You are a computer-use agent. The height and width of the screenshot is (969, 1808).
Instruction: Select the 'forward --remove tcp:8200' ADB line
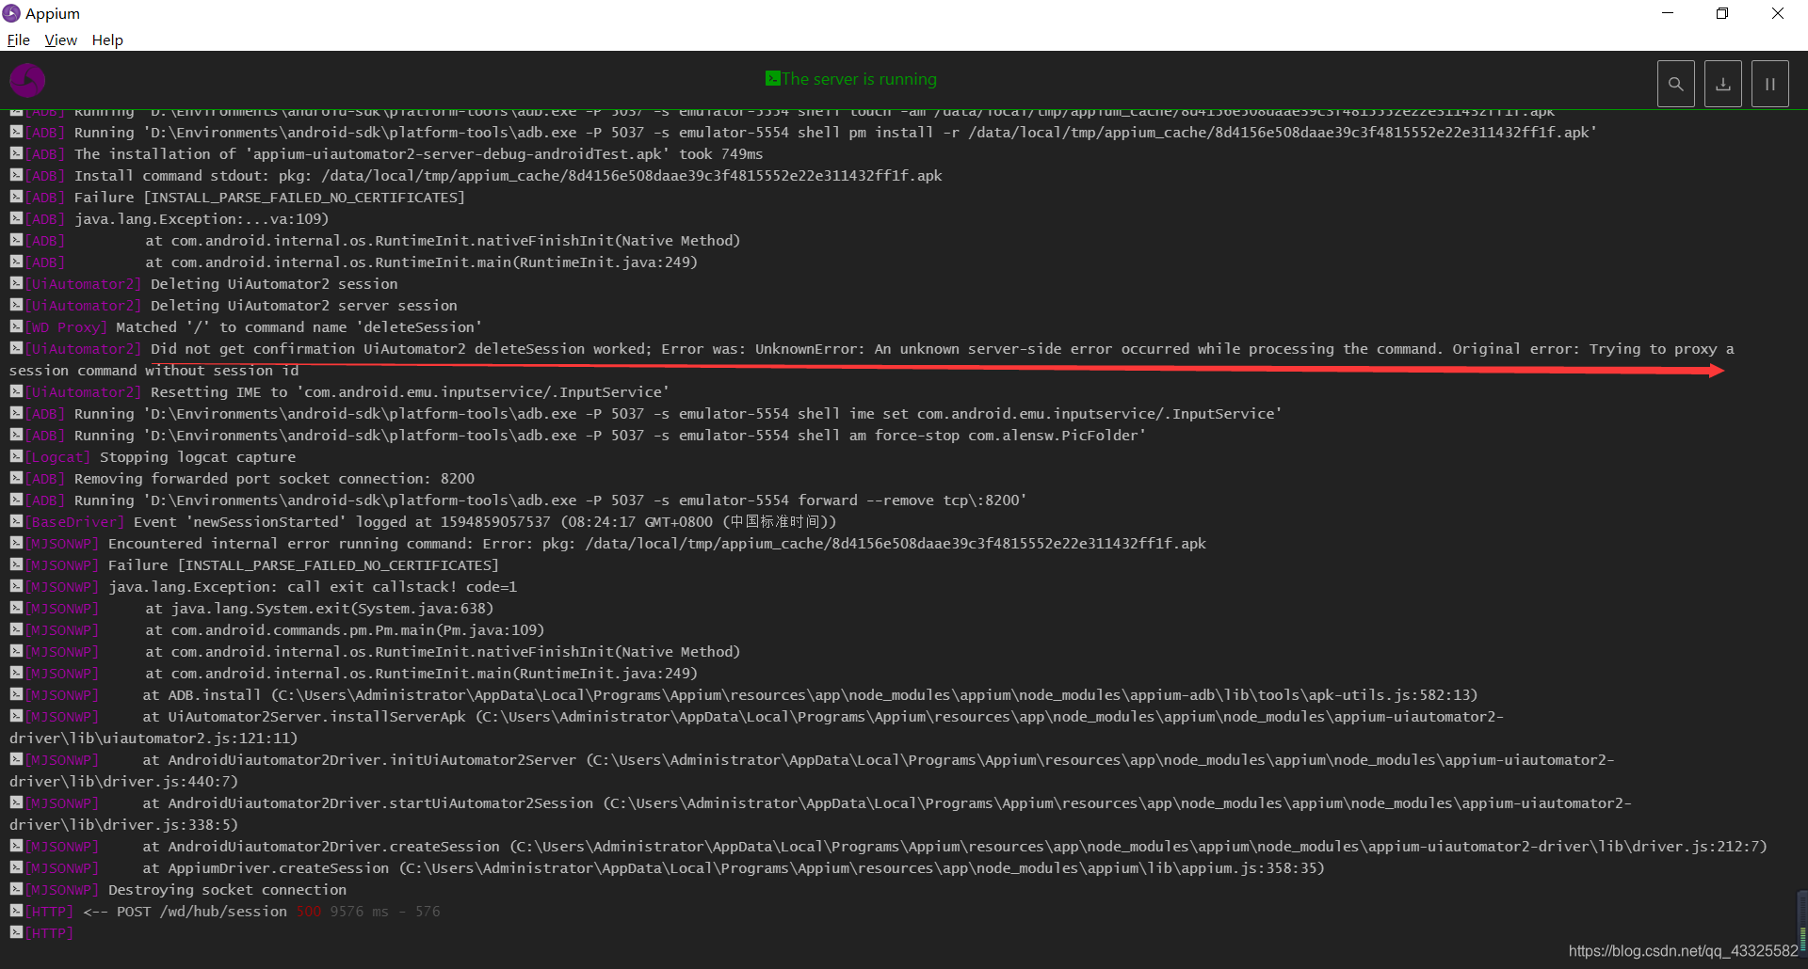tap(551, 500)
